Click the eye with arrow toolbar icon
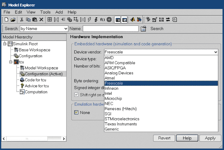The image size is (224, 150). point(148,19)
